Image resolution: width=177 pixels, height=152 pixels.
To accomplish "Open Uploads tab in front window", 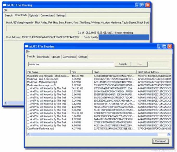I will tap(56, 57).
